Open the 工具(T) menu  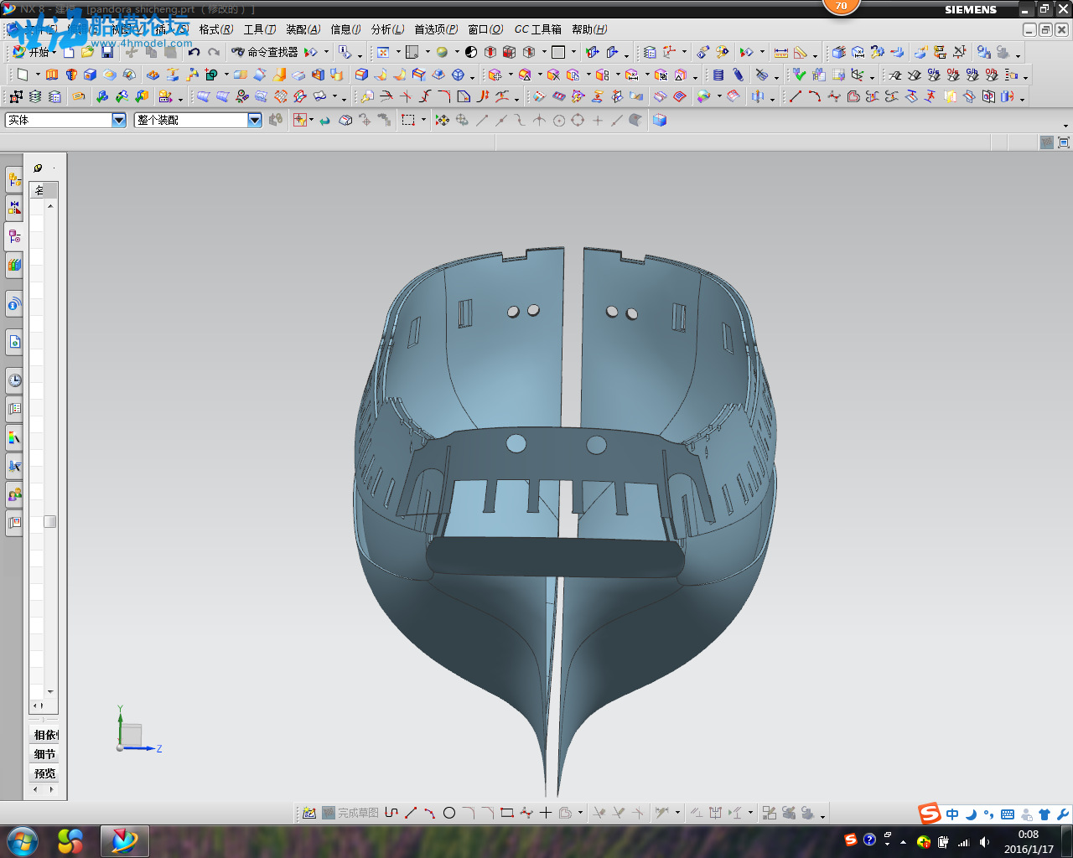pos(260,29)
